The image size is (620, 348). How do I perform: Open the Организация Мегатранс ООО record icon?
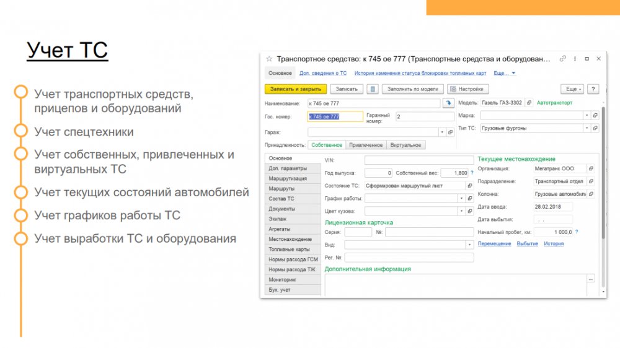tap(591, 168)
